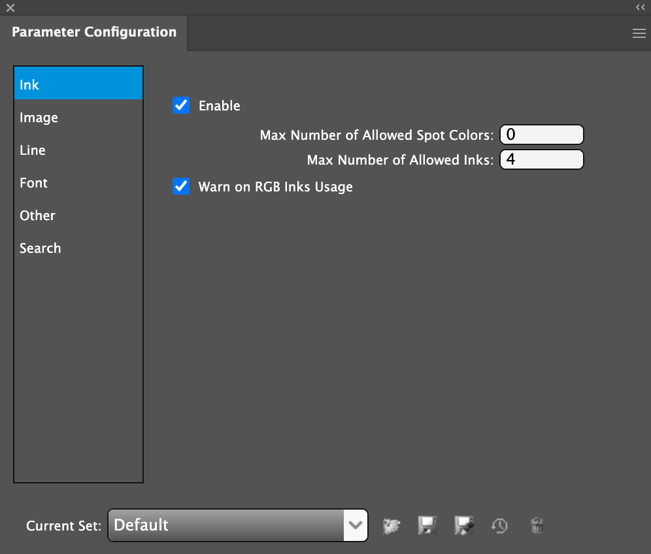Click the save parameter set floppy icon
This screenshot has width=651, height=554.
coord(427,525)
